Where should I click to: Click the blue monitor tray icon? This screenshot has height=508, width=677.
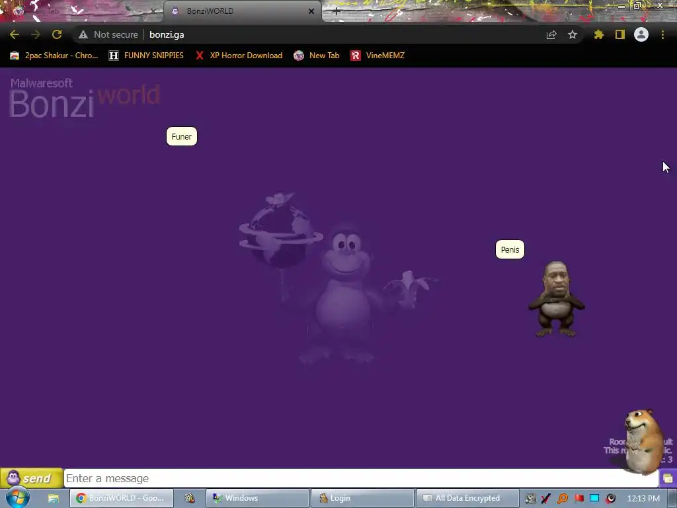click(594, 499)
